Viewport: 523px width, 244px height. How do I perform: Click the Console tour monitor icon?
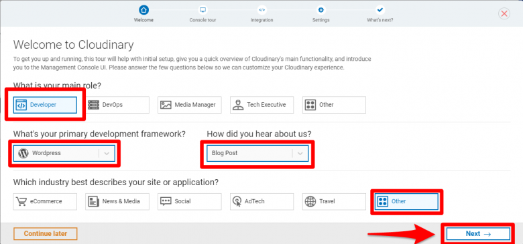click(202, 10)
